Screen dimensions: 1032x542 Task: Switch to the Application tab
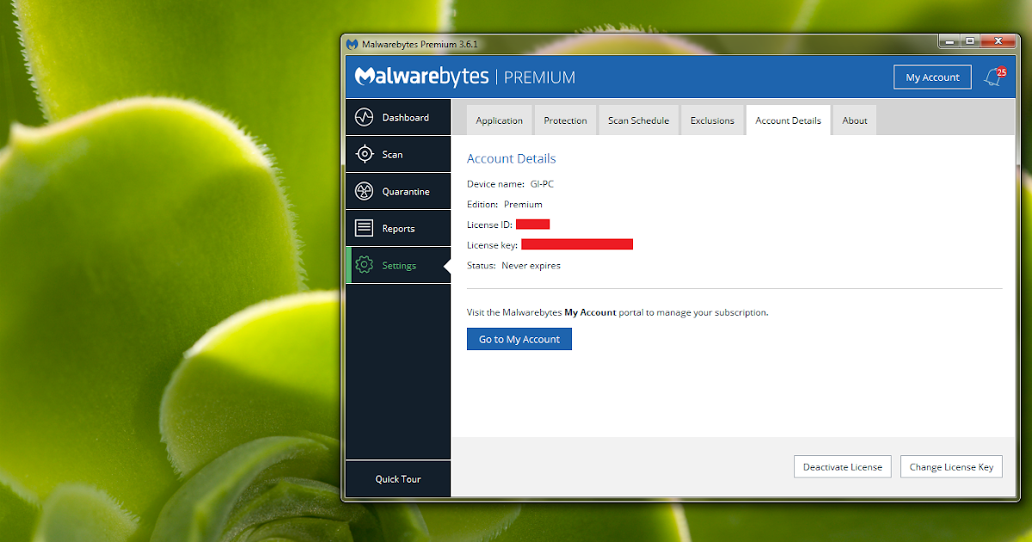(x=499, y=120)
